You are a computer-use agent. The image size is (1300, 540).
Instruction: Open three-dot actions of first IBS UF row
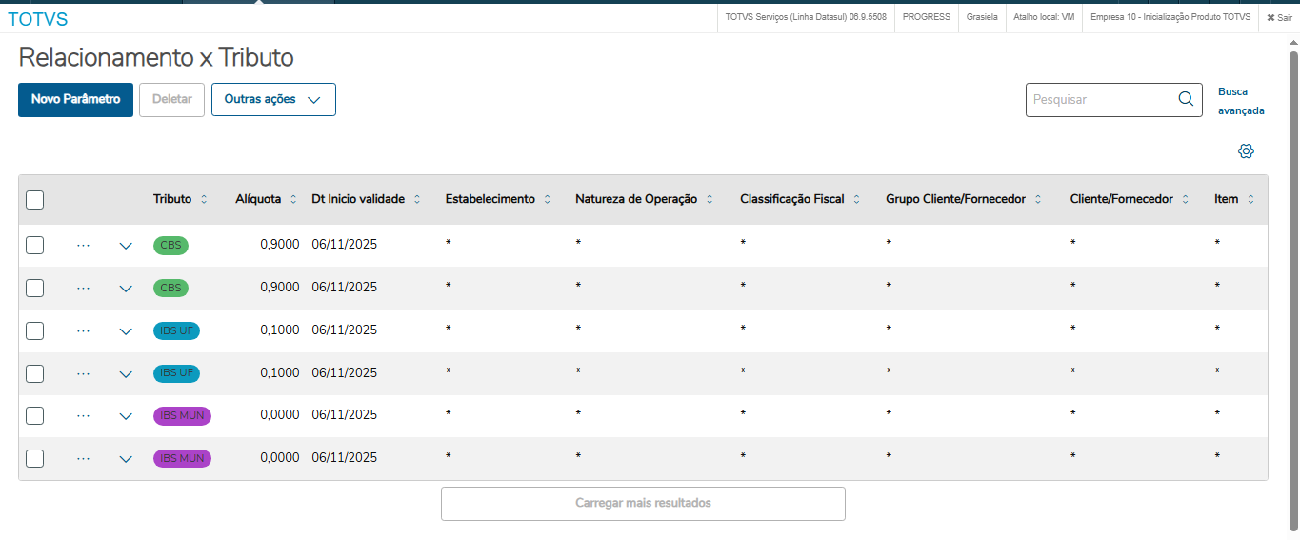tap(83, 330)
